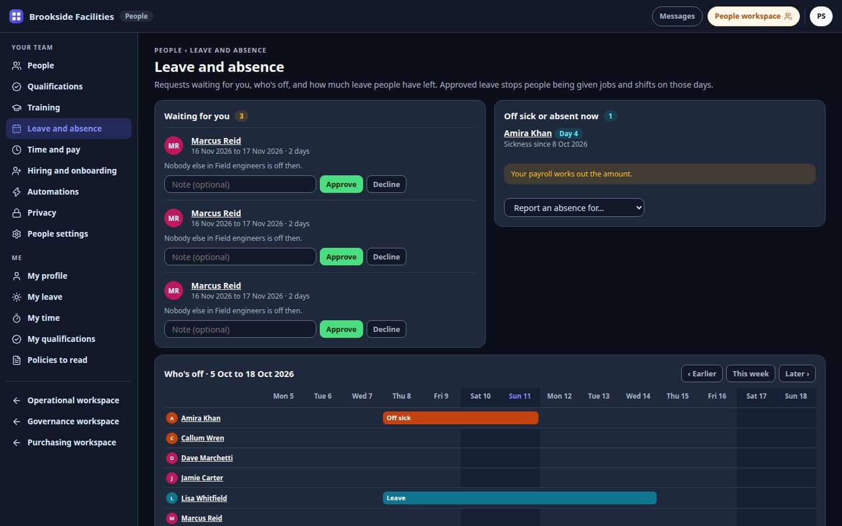Click the Governance workspace back arrow icon
The image size is (842, 526).
16,421
